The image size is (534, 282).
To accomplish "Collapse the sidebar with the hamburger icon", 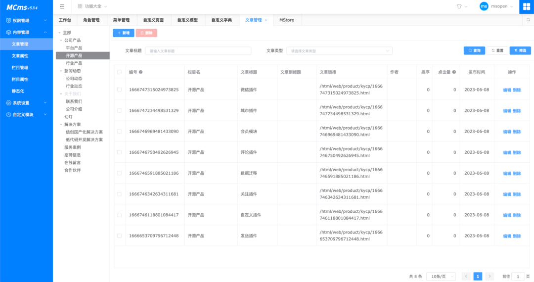I will (x=62, y=6).
